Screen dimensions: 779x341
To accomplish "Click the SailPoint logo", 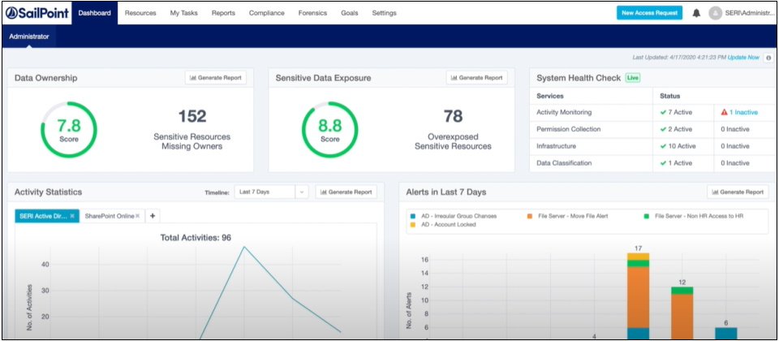I will click(37, 13).
